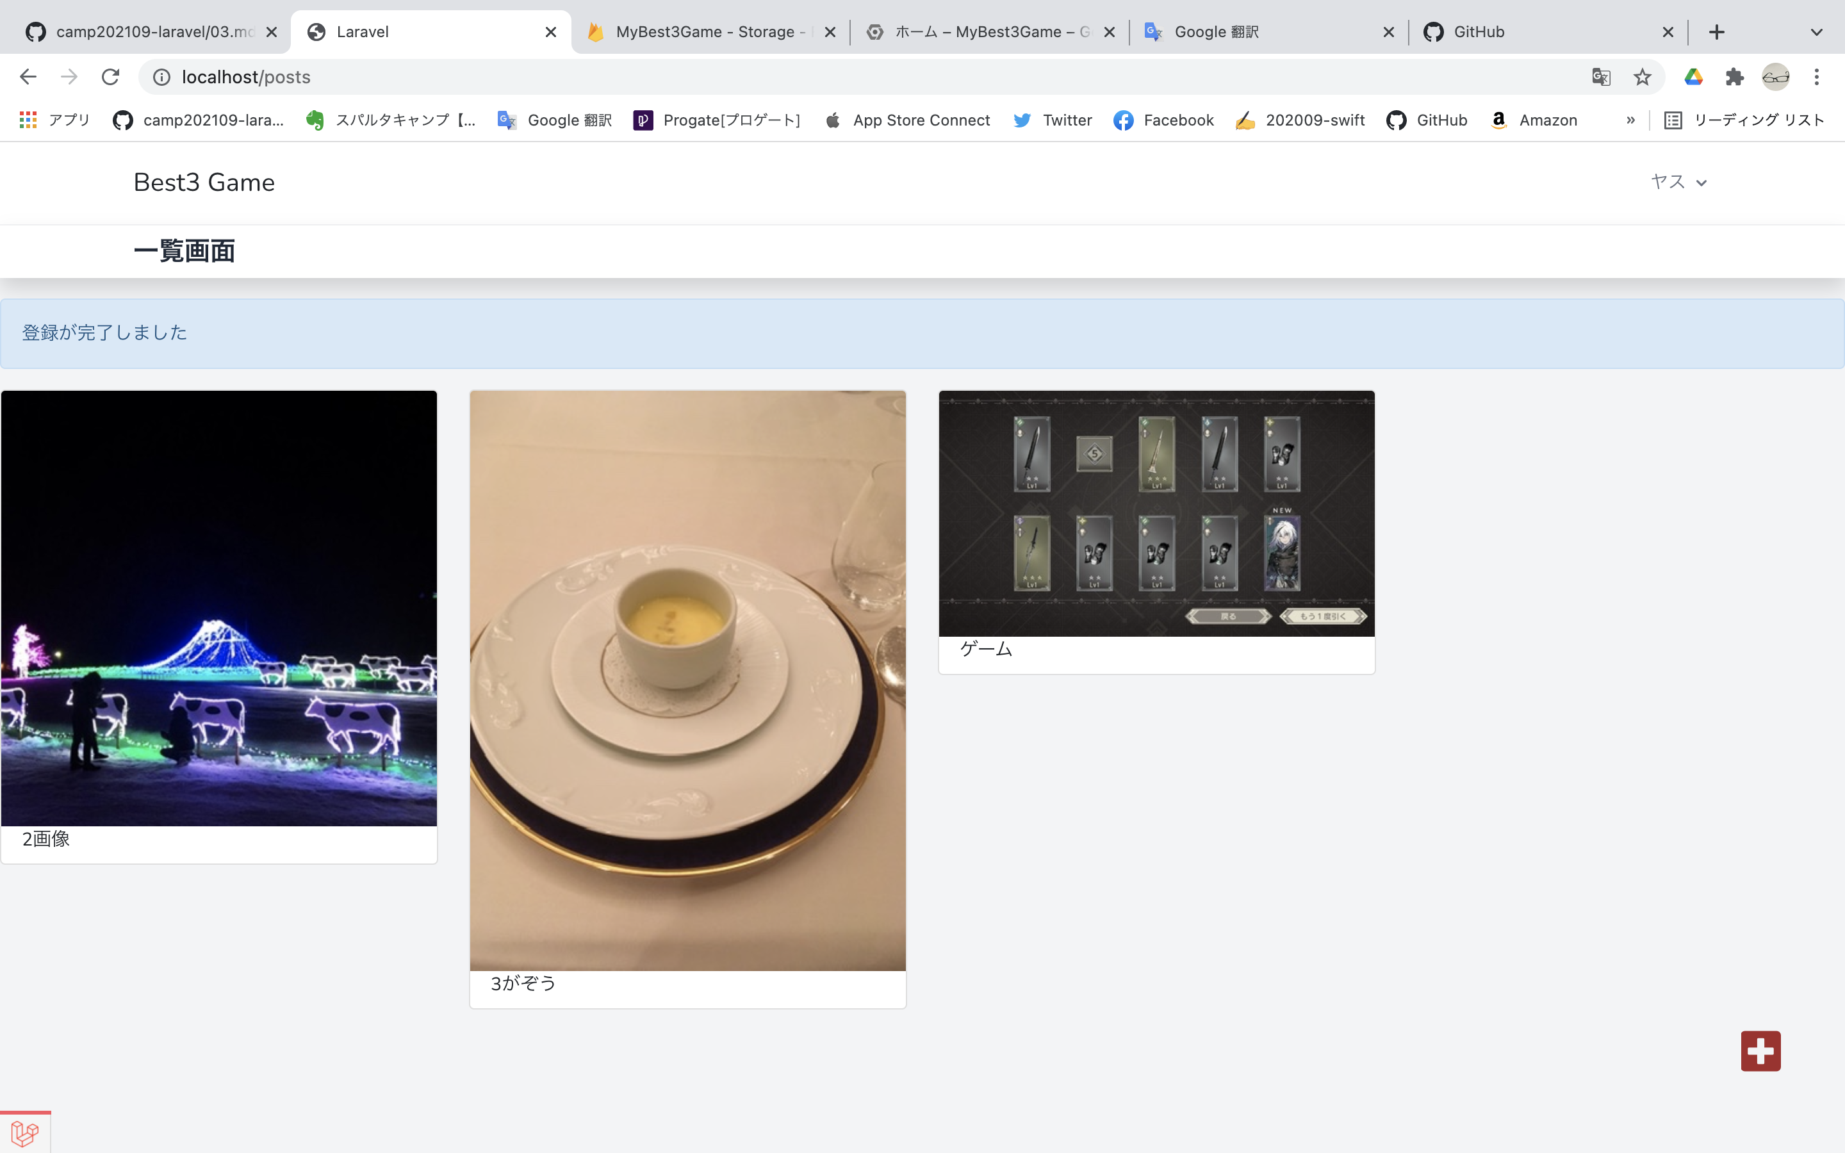Click the browser forward arrow
Screen dimensions: 1845x1153
click(69, 77)
